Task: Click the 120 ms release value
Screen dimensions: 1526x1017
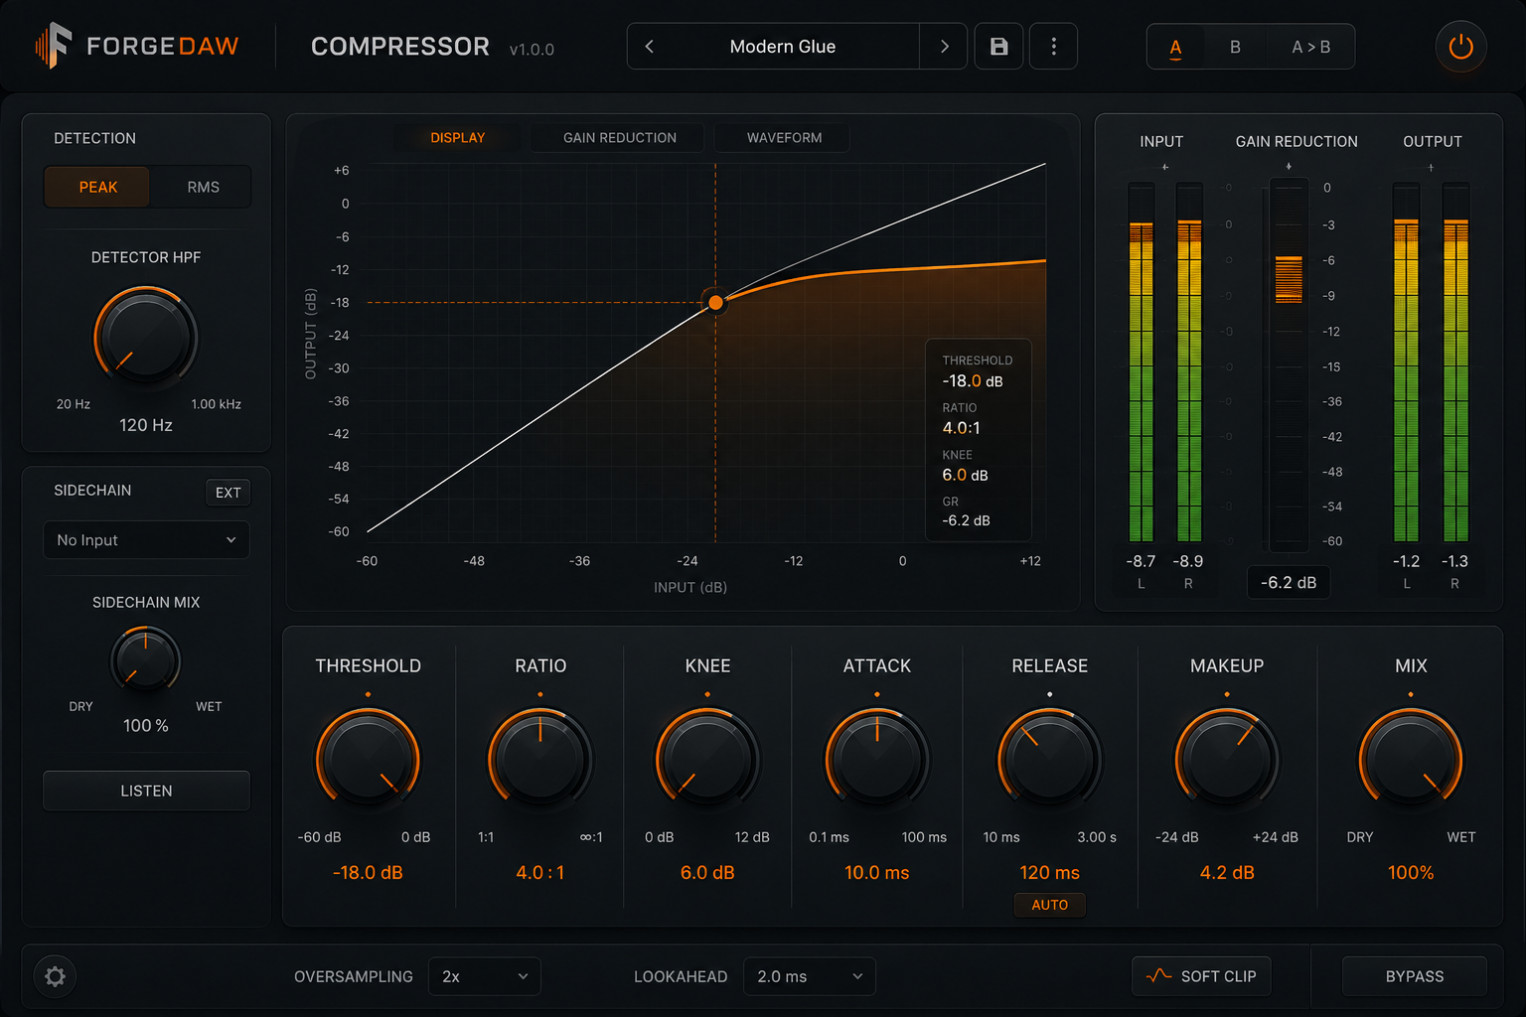Action: (x=1049, y=873)
